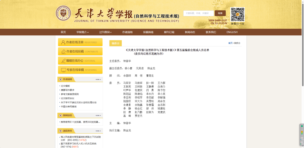This screenshot has height=148, width=304.
Task: Click the view count 14782
Action: click(x=82, y=140)
